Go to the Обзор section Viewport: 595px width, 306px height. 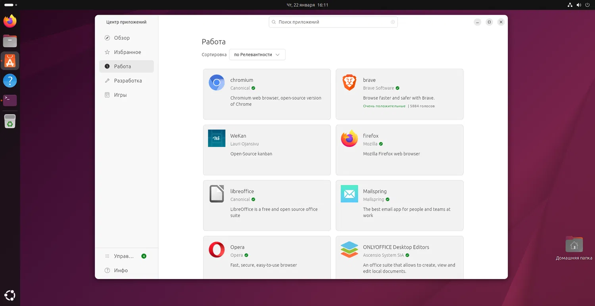[127, 38]
